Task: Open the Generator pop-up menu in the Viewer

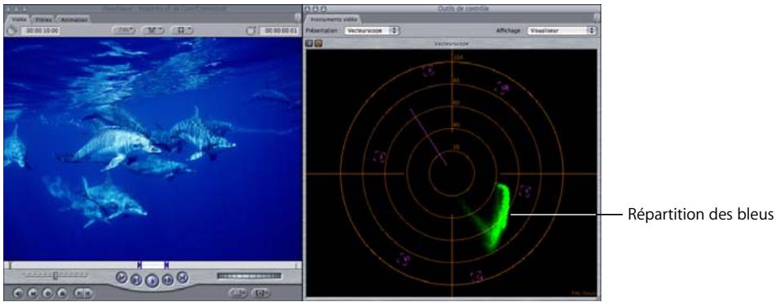Action: (x=261, y=293)
